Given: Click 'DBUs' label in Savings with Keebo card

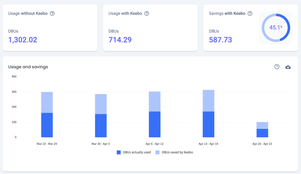Looking at the screenshot, I should [214, 31].
